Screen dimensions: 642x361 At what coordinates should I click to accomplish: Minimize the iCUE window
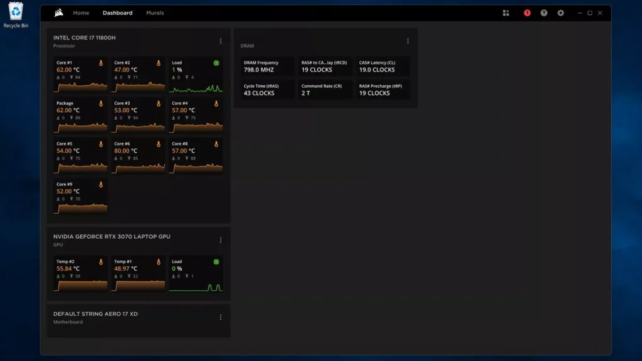tap(580, 13)
